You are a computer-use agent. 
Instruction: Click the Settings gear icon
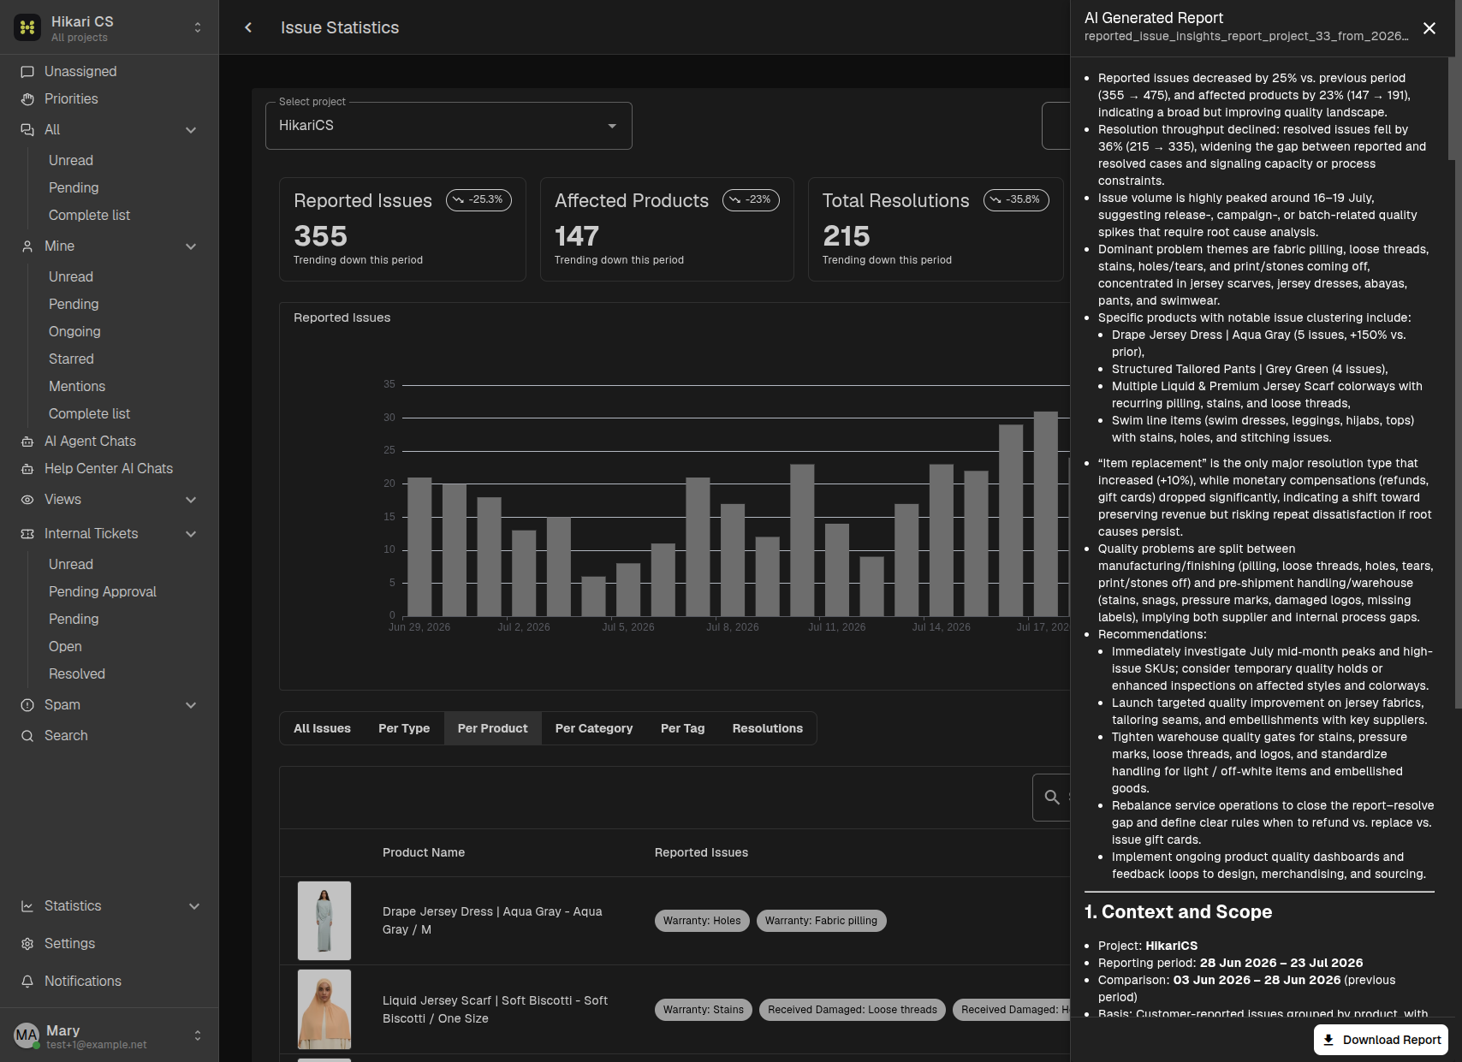click(27, 944)
